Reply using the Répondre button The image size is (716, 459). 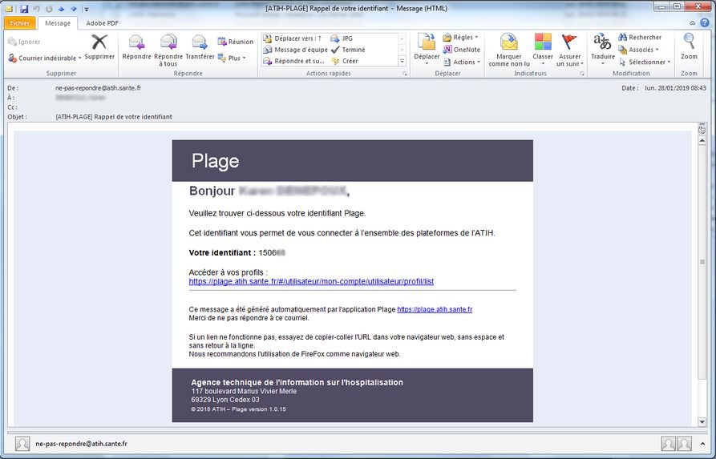click(x=136, y=47)
